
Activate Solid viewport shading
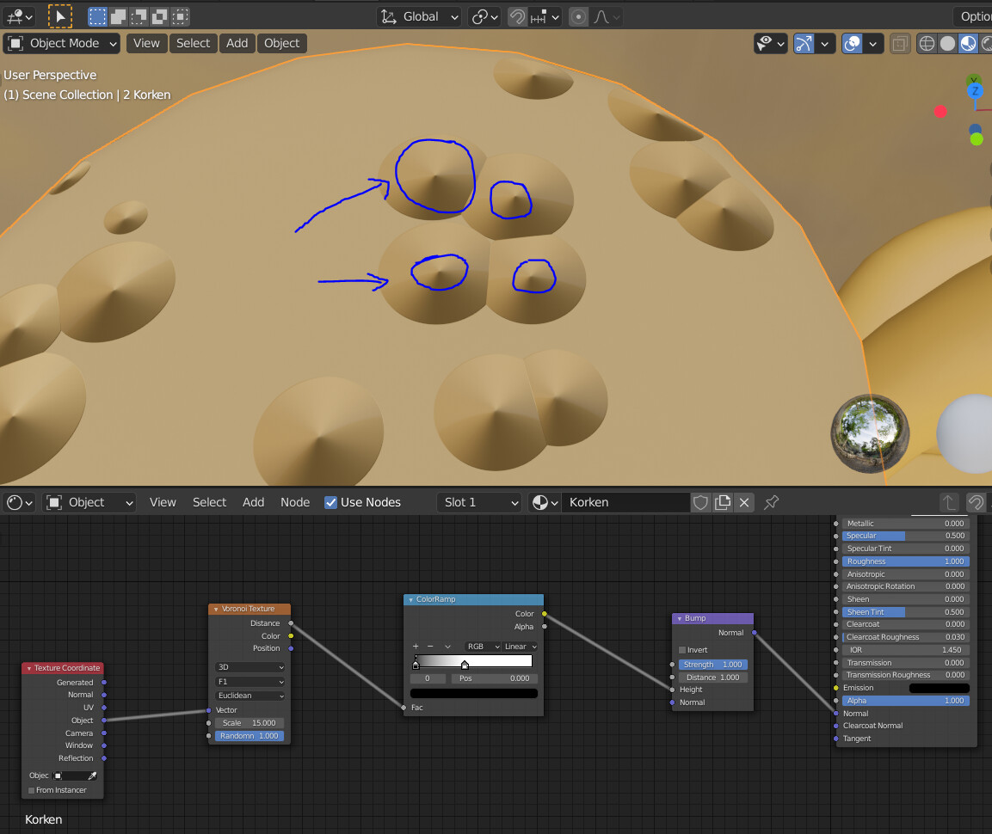click(x=947, y=43)
